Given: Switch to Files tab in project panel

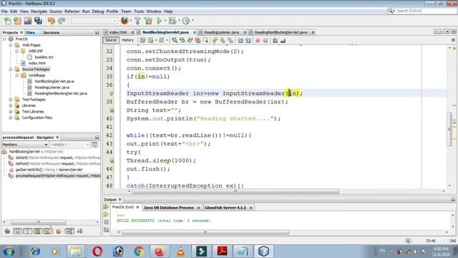Looking at the screenshot, I should tap(30, 32).
